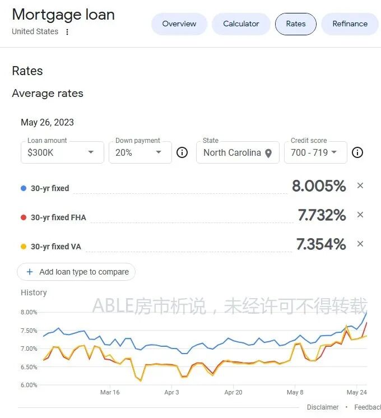Show info about down payment
381x418 pixels.
tap(182, 152)
